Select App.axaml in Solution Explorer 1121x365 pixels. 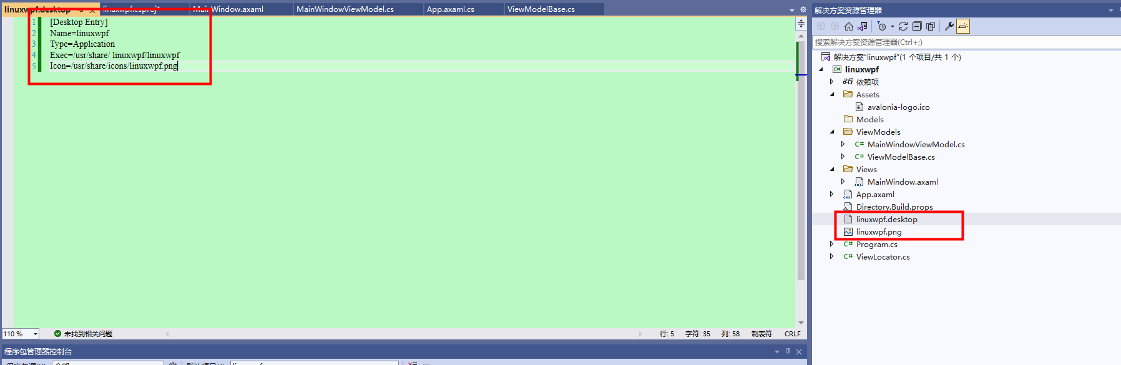875,194
